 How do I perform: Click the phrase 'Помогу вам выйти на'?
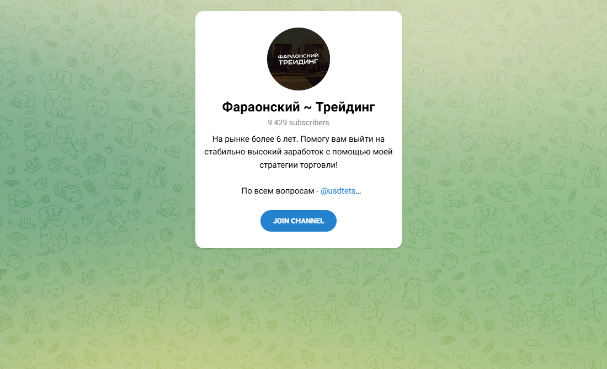(342, 139)
